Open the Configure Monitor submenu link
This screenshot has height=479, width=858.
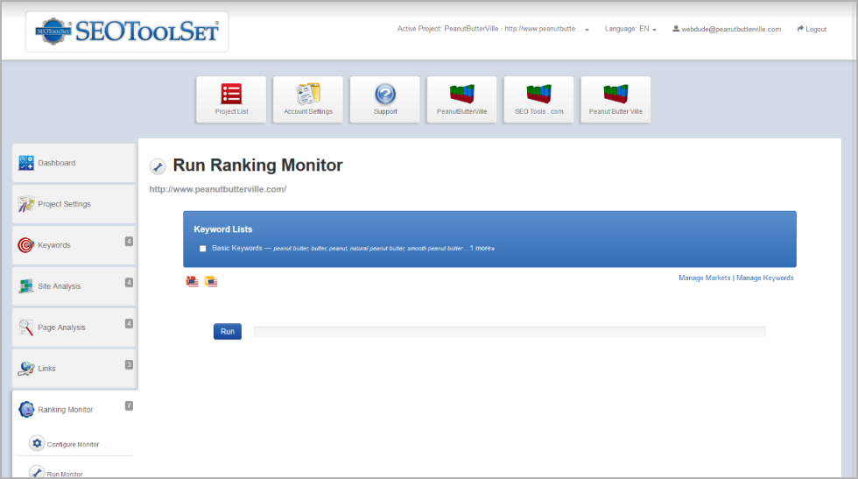73,445
